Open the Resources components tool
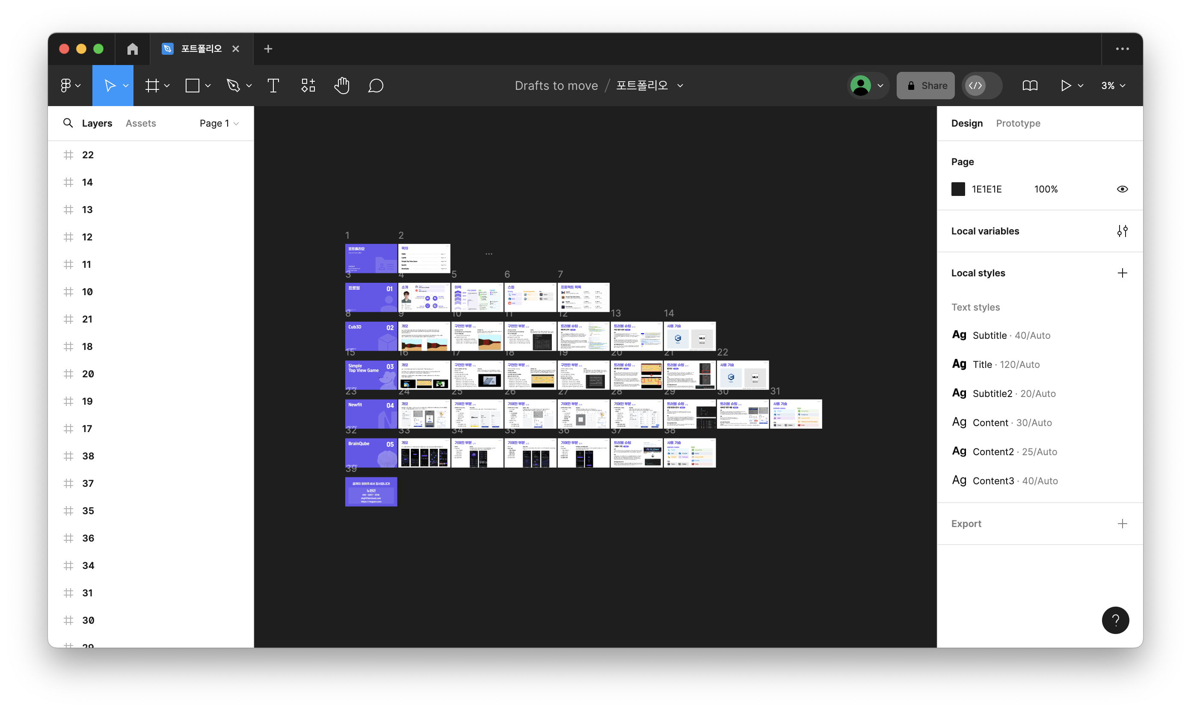 (x=308, y=86)
